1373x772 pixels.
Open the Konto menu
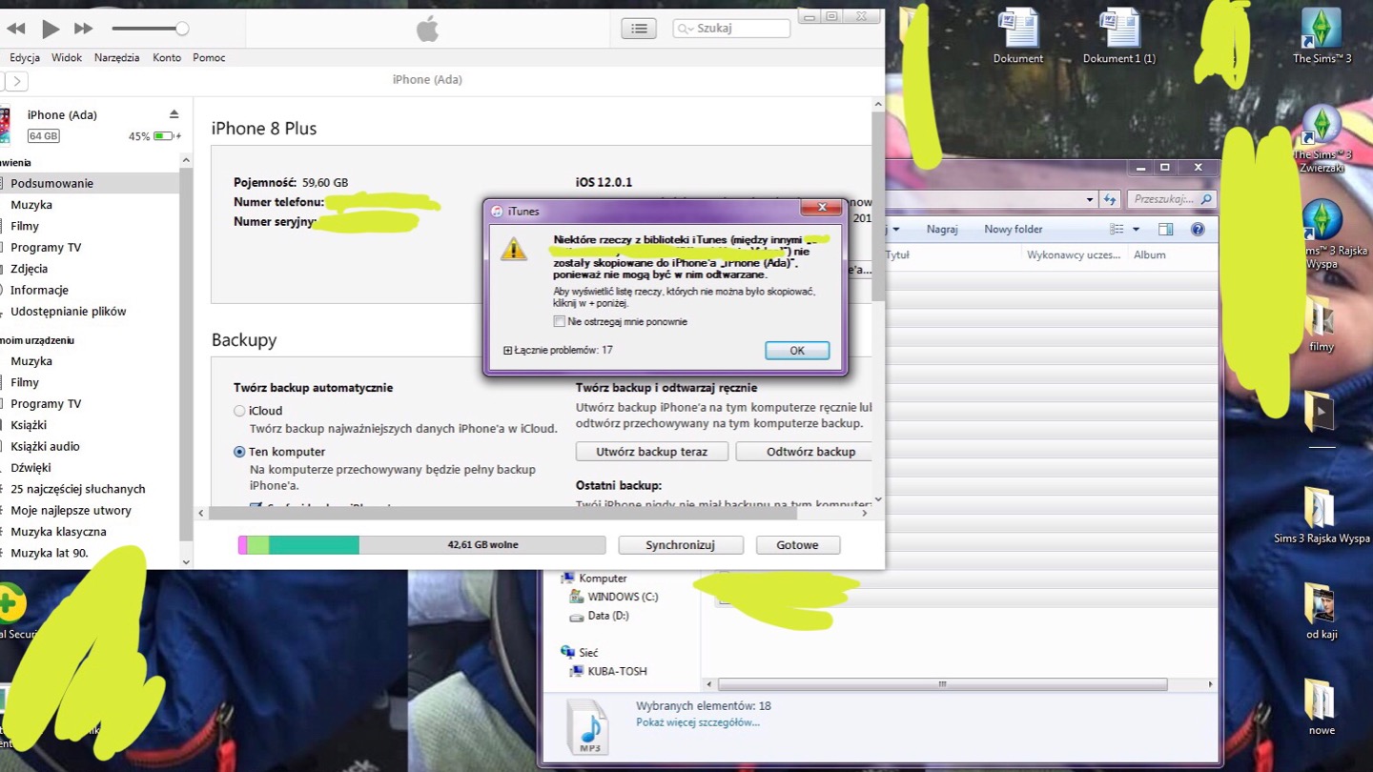[167, 57]
